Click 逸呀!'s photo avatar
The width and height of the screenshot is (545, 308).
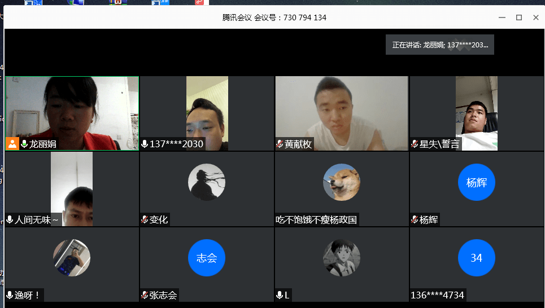tap(72, 258)
